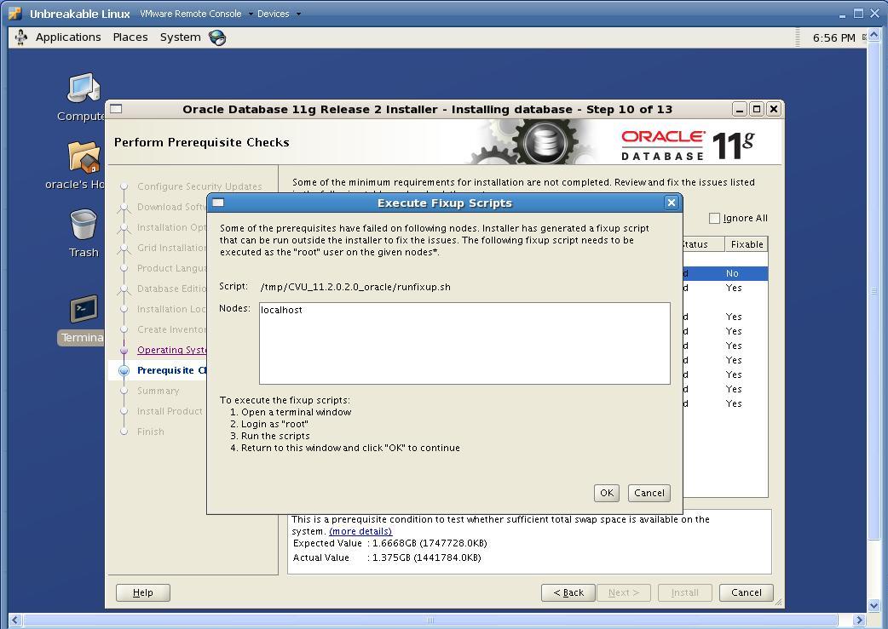888x629 pixels.
Task: Open the Places menu
Action: [130, 37]
